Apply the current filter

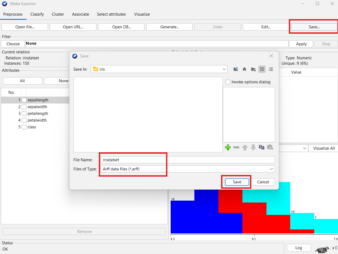[301, 44]
